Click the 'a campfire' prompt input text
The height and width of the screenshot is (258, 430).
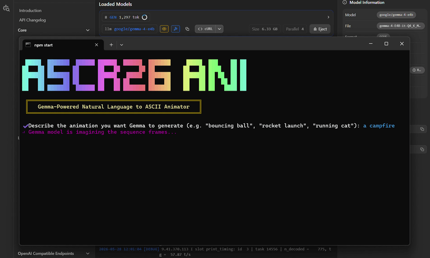379,125
